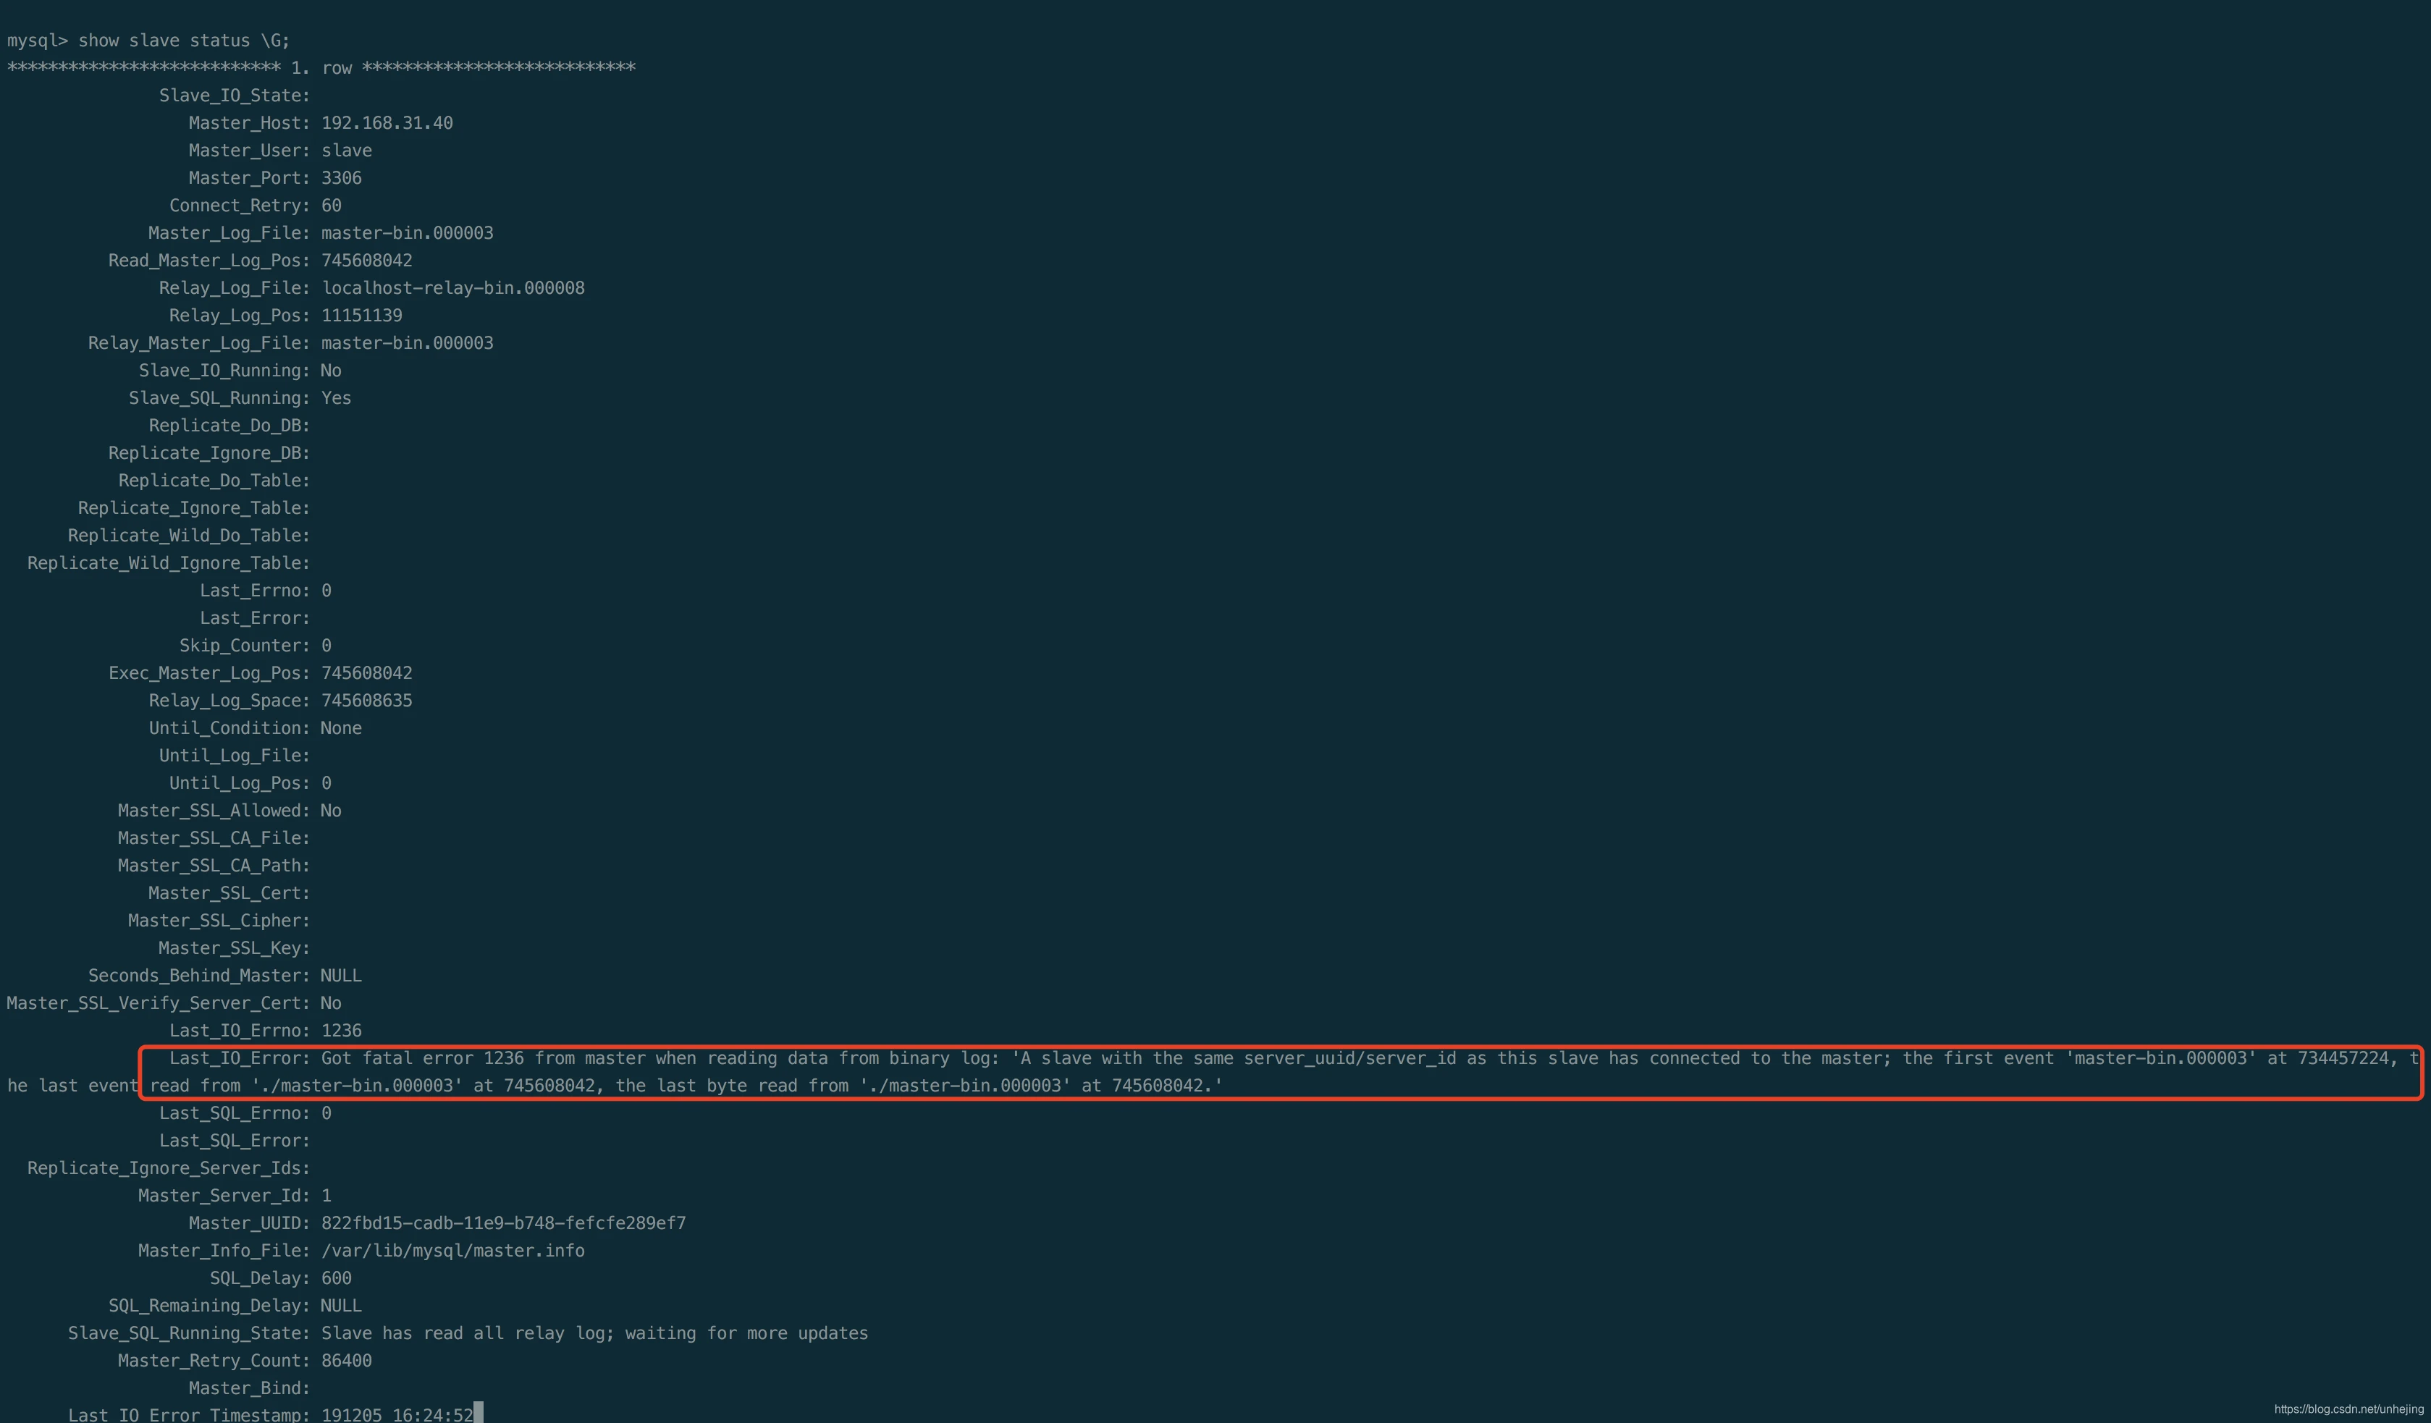The image size is (2431, 1423).
Task: Select Relay_Log_File value localhost-relay-bin.000008
Action: click(x=452, y=287)
